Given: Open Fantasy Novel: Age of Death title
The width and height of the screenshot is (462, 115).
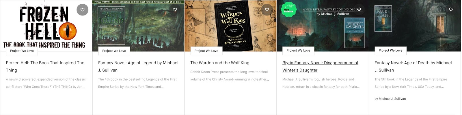Looking at the screenshot, I should pyautogui.click(x=413, y=67).
